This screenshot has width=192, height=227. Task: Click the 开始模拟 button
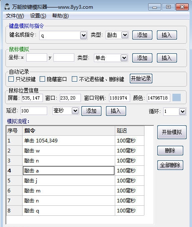point(172,132)
